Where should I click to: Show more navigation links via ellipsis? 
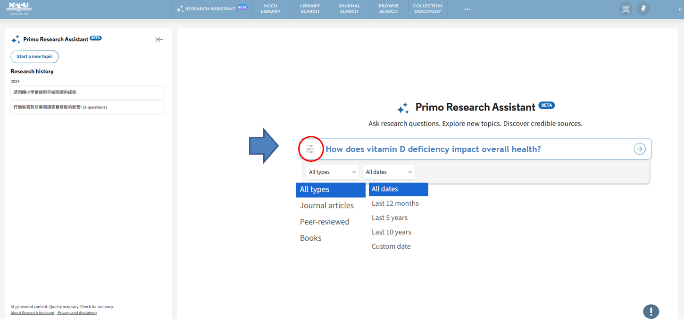(x=467, y=9)
